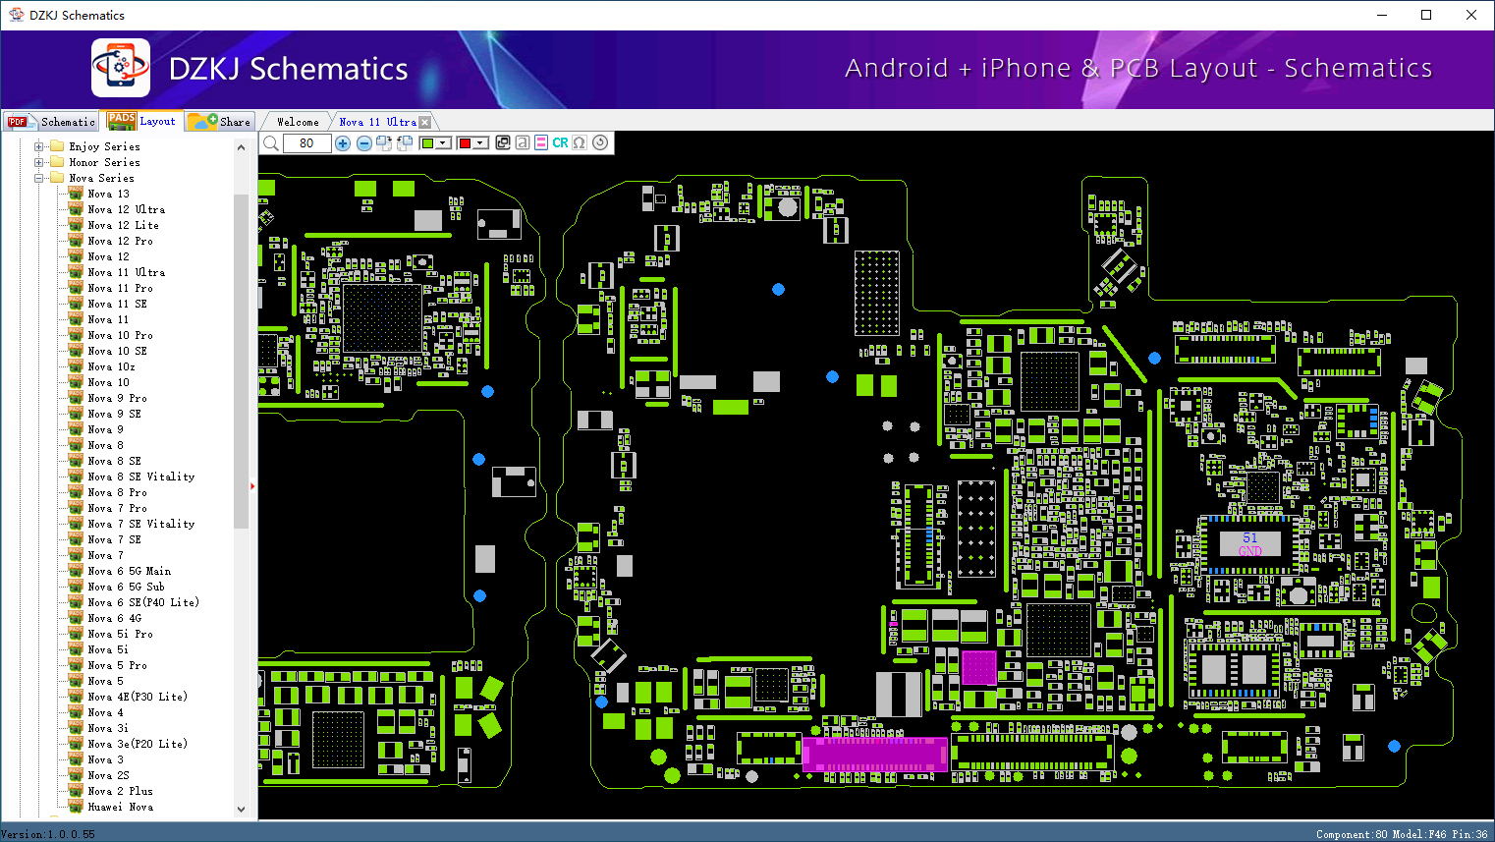Toggle the text label 'a' icon

tap(523, 142)
